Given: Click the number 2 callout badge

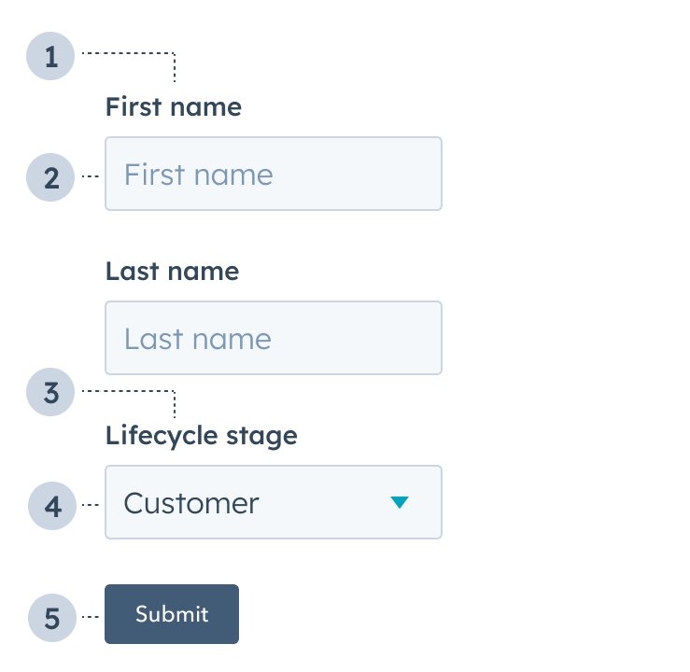Looking at the screenshot, I should (x=50, y=177).
